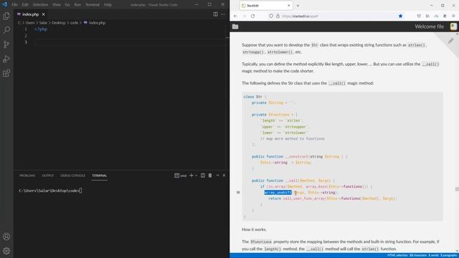The image size is (459, 258).
Task: Open the Selection menu in VS Code
Action: click(x=40, y=5)
